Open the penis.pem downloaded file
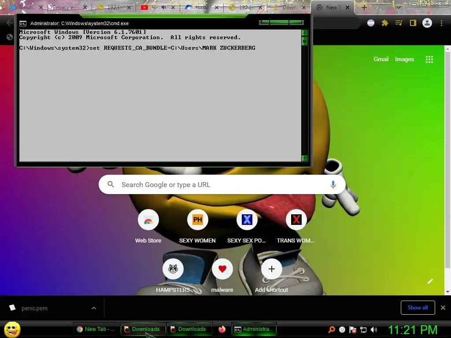The height and width of the screenshot is (338, 451). [x=34, y=308]
